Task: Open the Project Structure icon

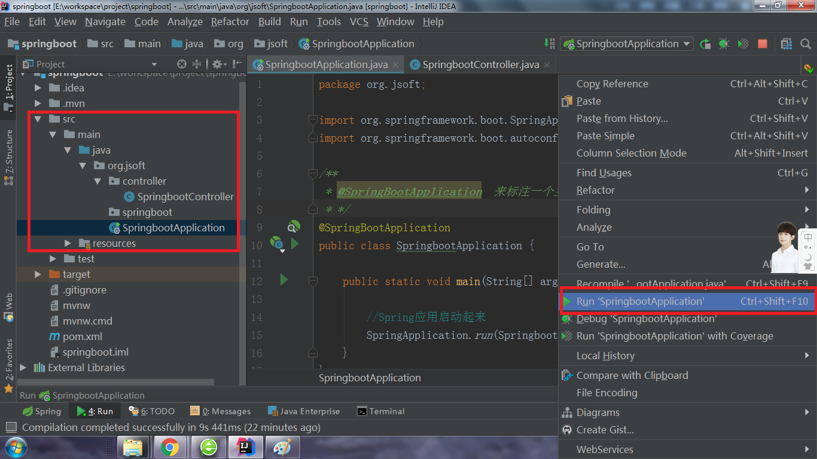Action: pyautogui.click(x=786, y=44)
